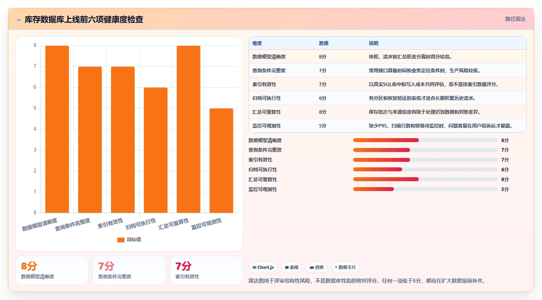Viewport: 542px width, 300px height.
Task: Select table cell 数据模型清晰度
Action: (x=269, y=57)
